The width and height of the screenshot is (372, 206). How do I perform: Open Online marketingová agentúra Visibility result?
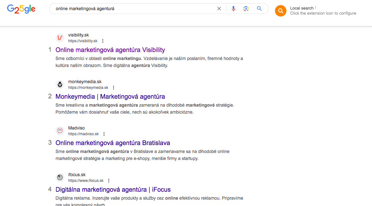click(x=110, y=50)
